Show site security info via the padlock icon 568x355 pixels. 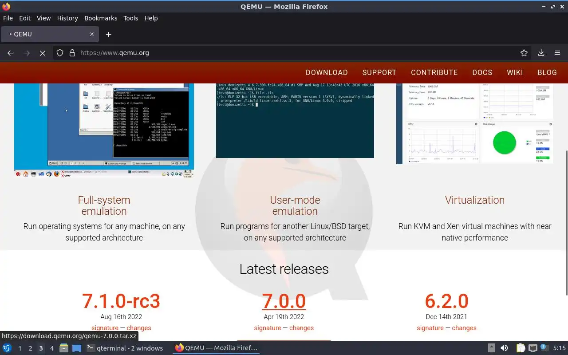pyautogui.click(x=72, y=53)
